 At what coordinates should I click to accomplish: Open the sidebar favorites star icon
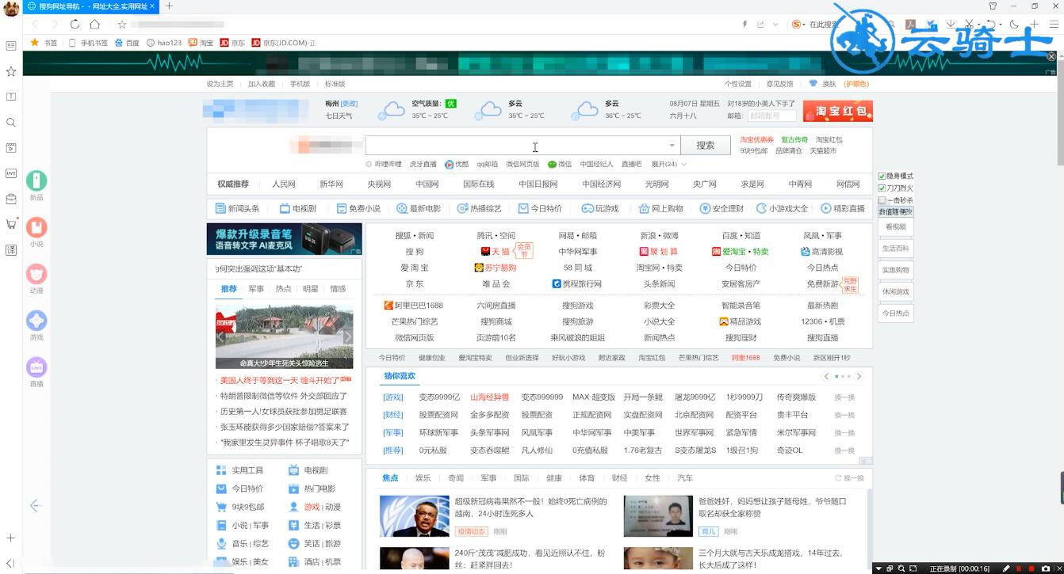[11, 71]
